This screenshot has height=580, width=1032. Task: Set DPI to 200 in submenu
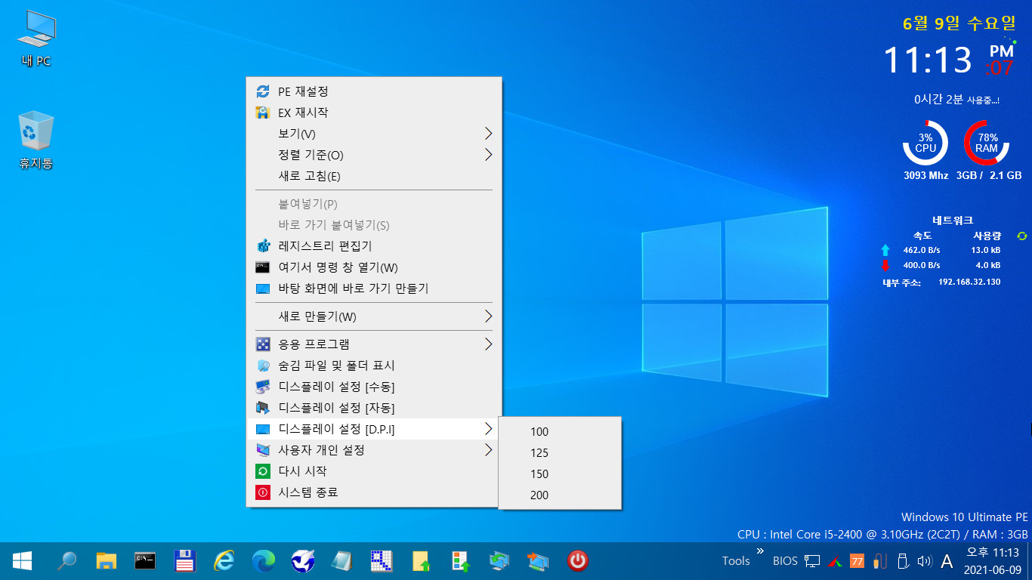[x=560, y=495]
